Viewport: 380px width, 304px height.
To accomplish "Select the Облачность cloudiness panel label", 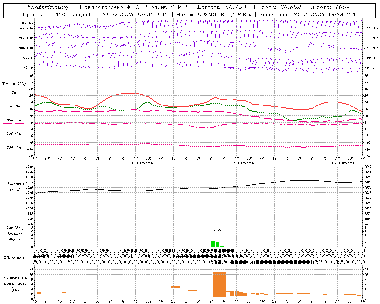I will point(15,257).
